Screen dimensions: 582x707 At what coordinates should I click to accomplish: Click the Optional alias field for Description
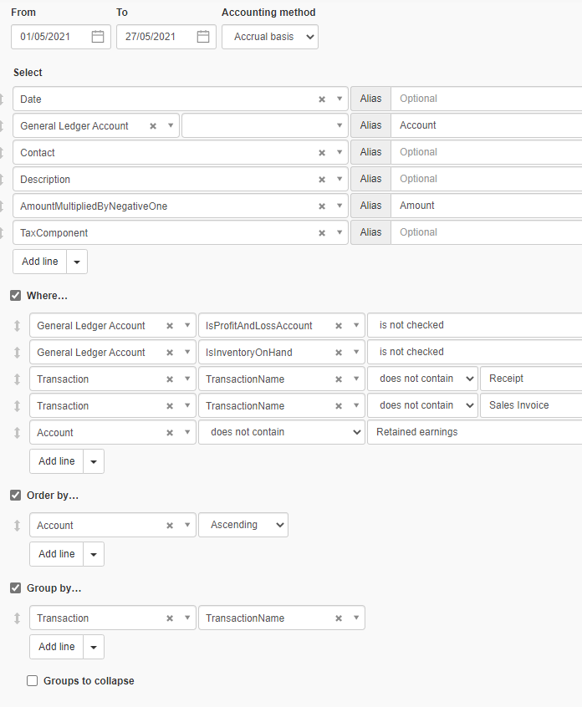point(487,179)
